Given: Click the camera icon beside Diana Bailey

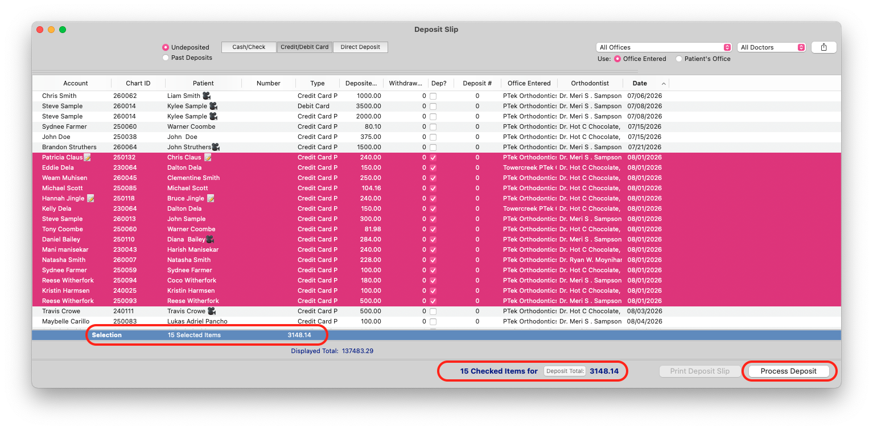Looking at the screenshot, I should pos(210,239).
